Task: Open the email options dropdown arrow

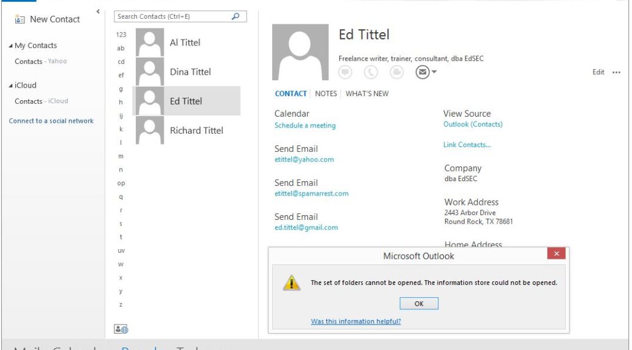Action: click(434, 72)
